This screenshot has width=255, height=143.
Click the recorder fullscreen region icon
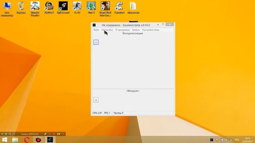pyautogui.click(x=14, y=134)
